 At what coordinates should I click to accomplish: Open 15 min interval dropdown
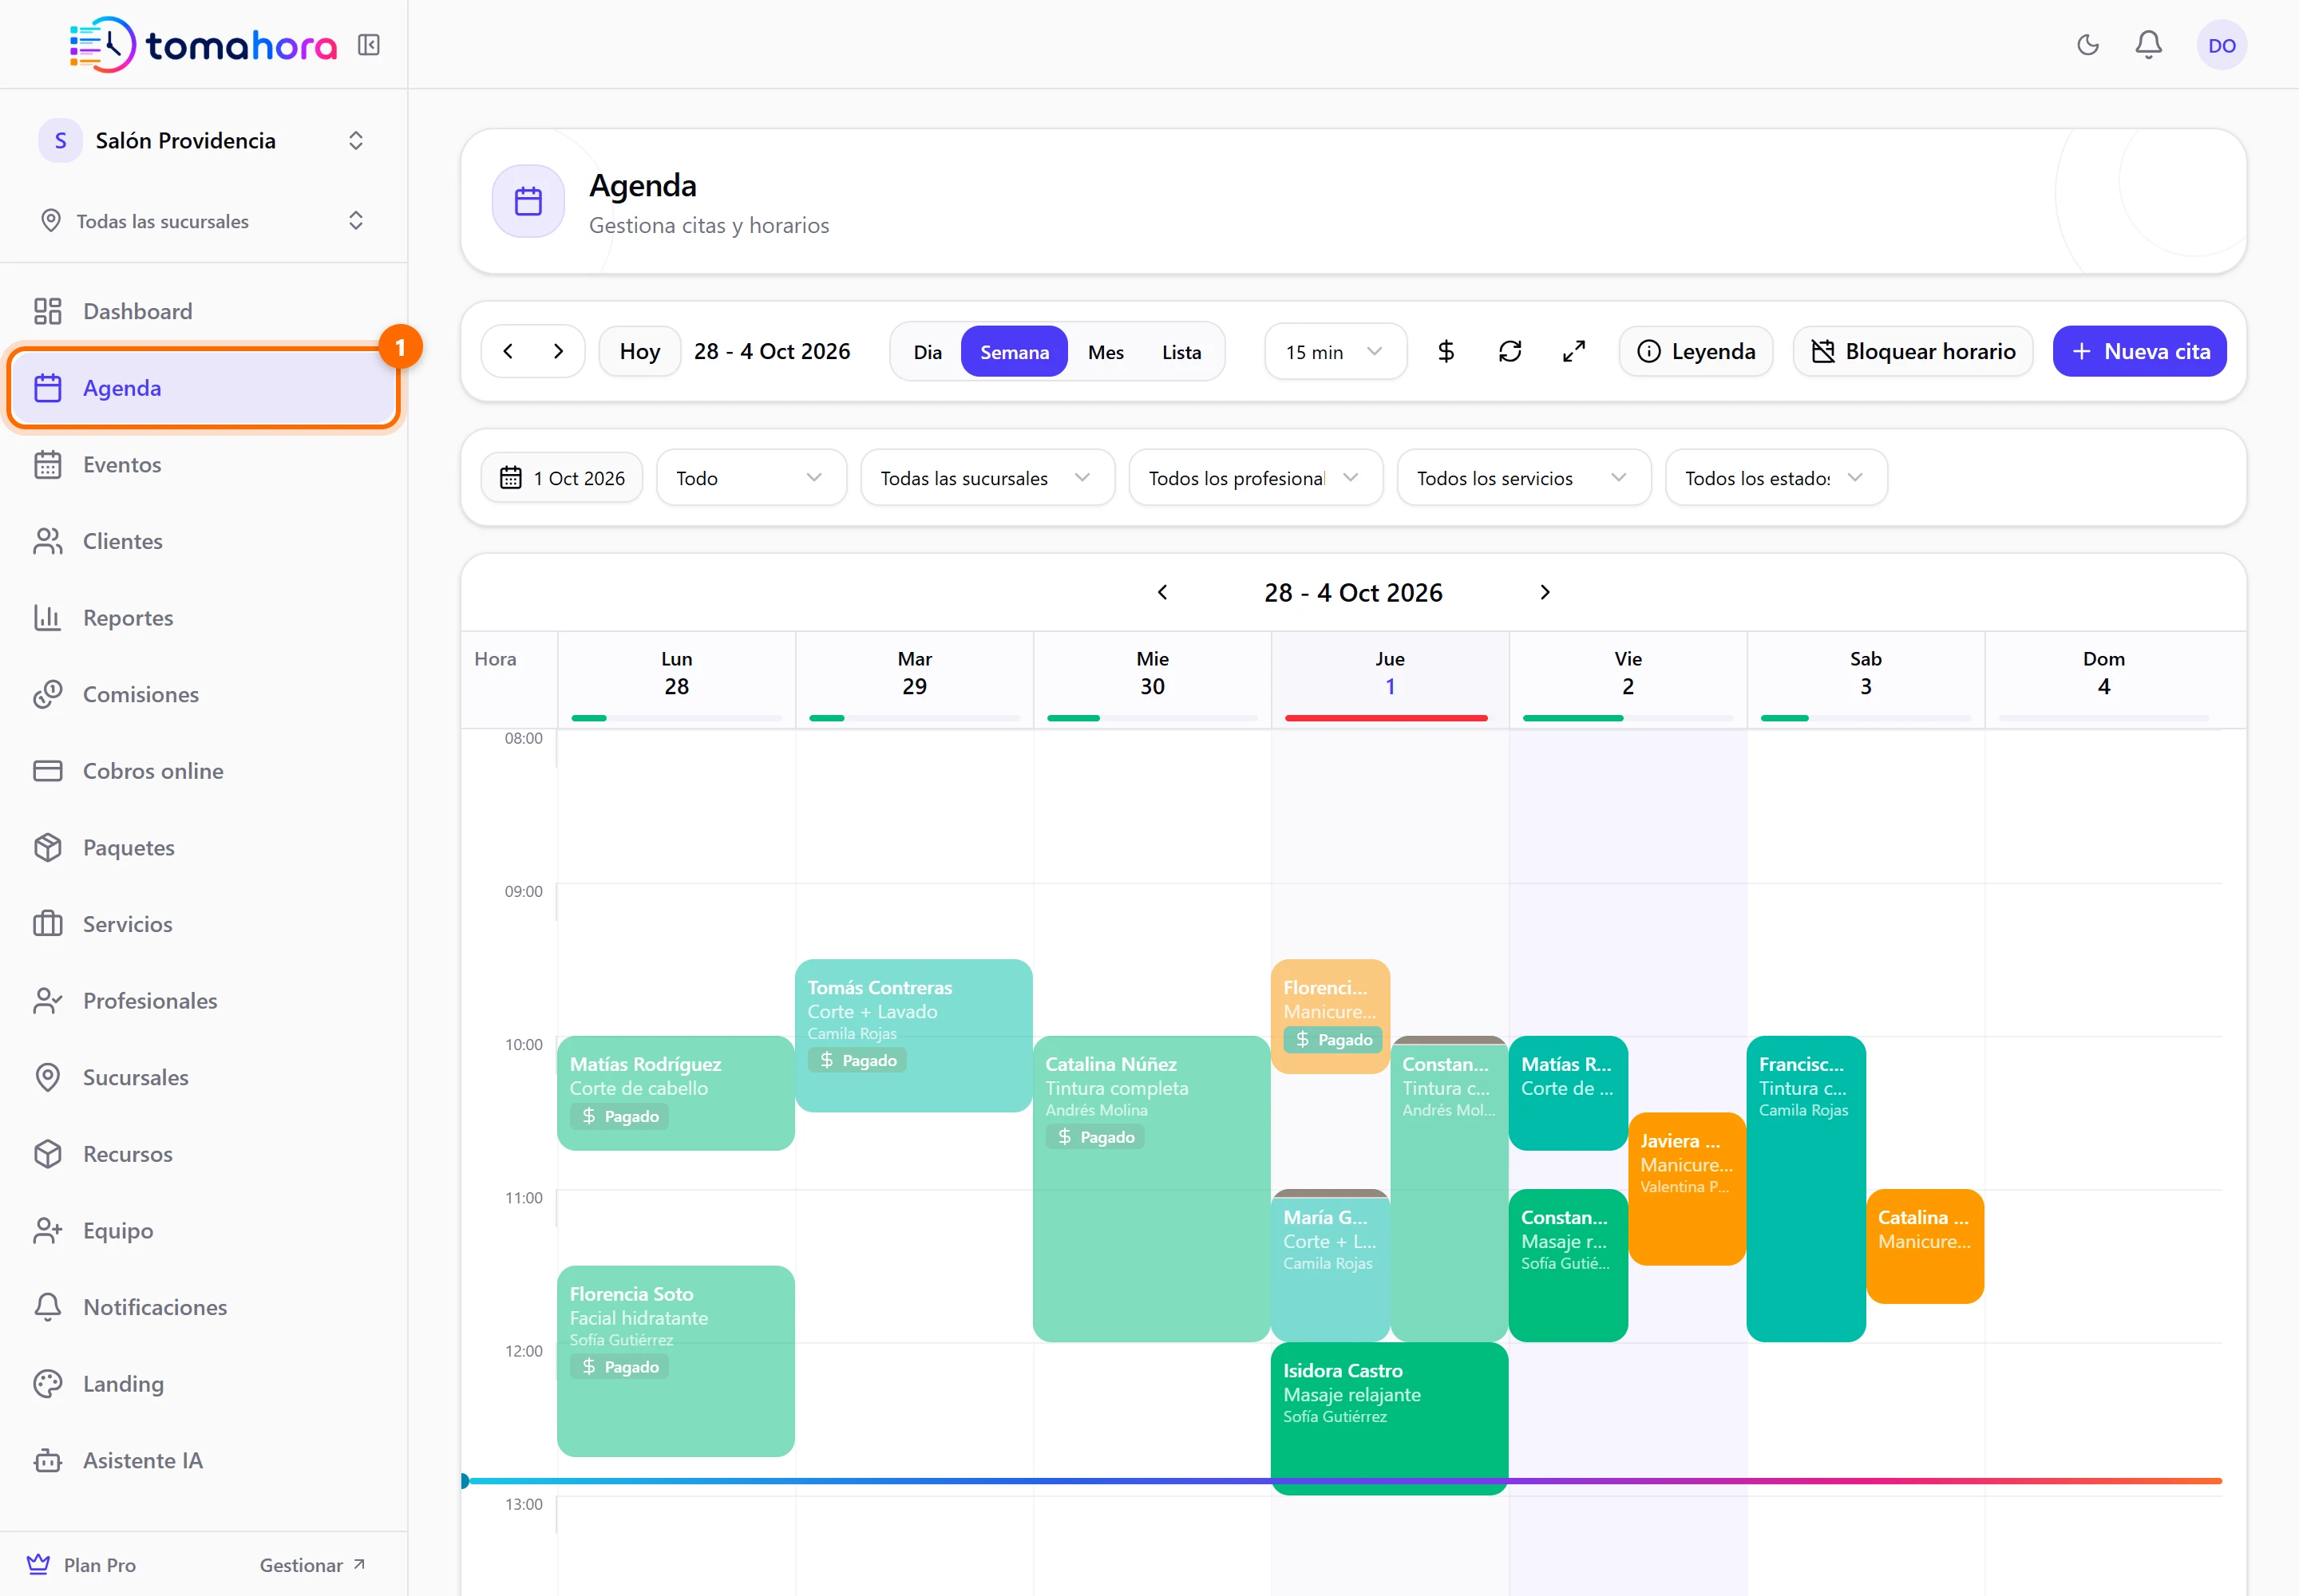pos(1335,352)
